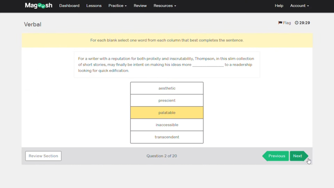The height and width of the screenshot is (188, 334).
Task: Click the 'Verbal' section heading
Action: tap(33, 24)
